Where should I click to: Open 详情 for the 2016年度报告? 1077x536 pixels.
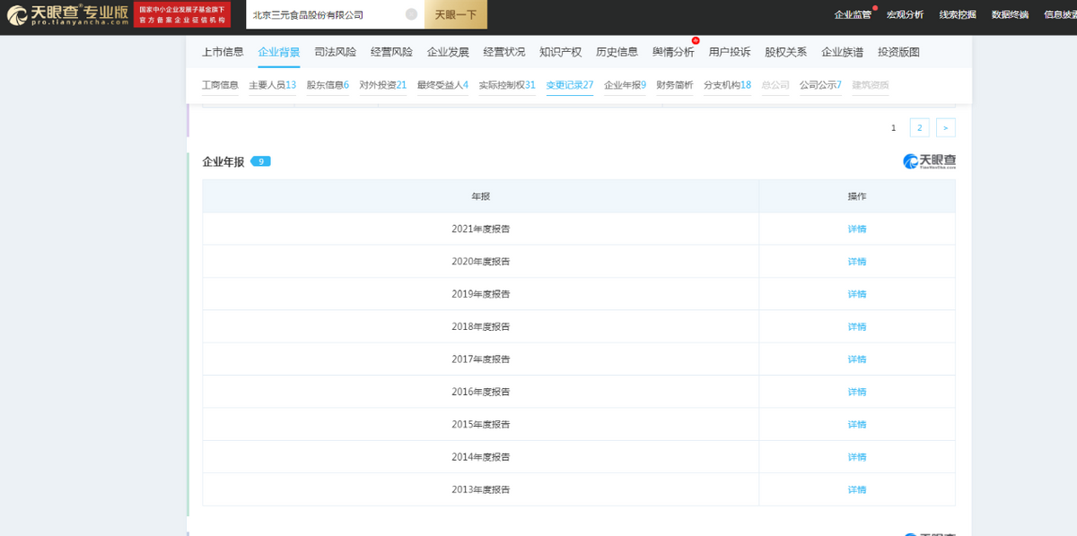(x=857, y=392)
